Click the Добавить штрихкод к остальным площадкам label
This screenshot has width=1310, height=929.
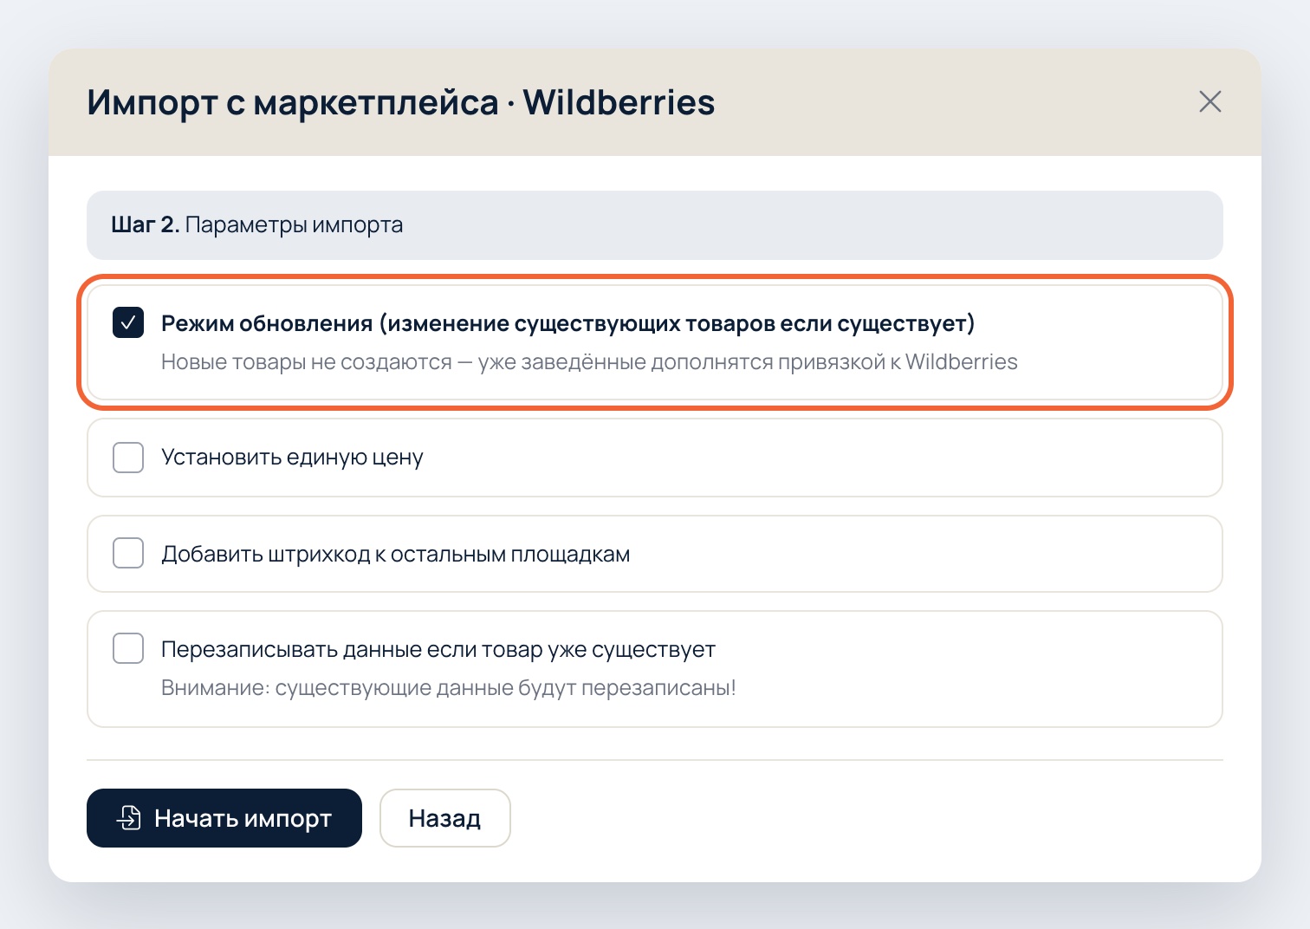click(x=396, y=555)
